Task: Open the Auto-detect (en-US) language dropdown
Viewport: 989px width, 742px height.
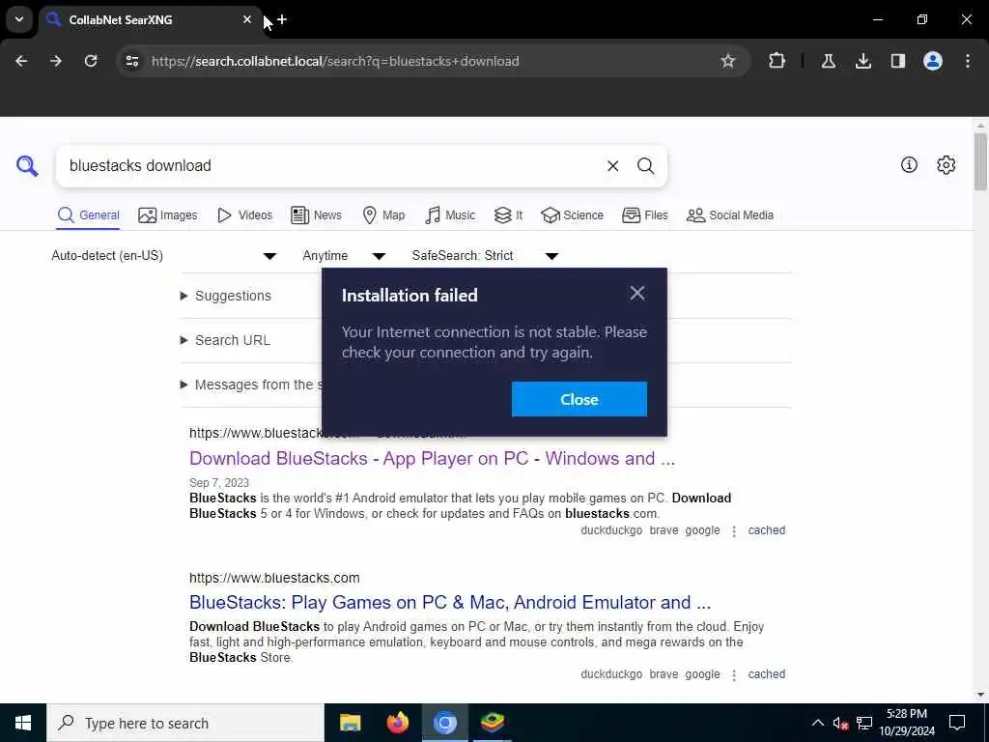Action: [164, 255]
